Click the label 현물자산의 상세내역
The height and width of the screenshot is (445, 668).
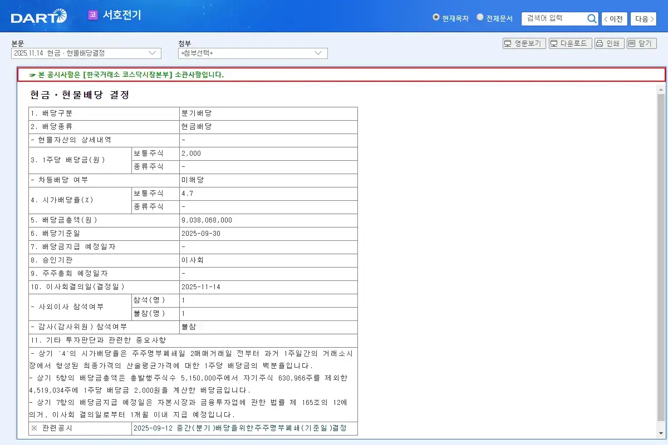71,140
